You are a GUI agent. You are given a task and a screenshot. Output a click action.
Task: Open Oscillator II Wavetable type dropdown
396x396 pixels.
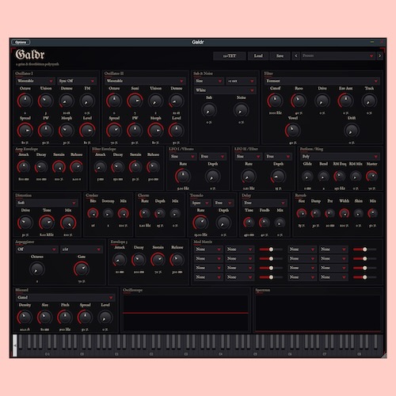tap(145, 81)
